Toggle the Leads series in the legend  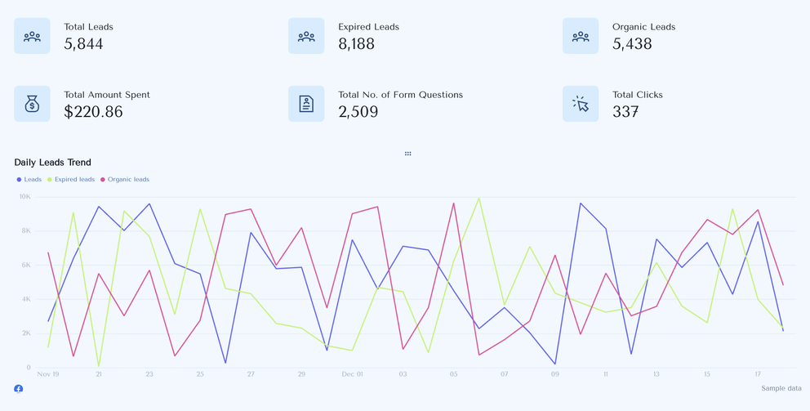[29, 180]
